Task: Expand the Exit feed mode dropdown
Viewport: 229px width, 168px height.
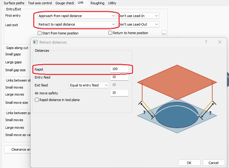Action: coord(89,85)
